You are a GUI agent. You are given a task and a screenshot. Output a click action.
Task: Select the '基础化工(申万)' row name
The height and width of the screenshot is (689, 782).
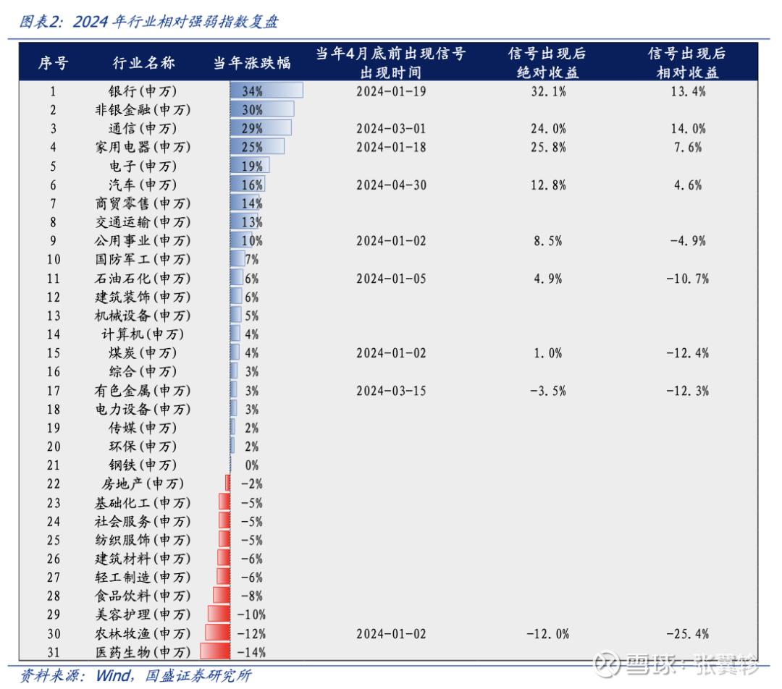coord(143,502)
